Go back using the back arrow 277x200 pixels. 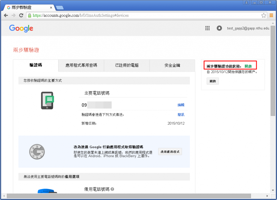tap(6, 15)
